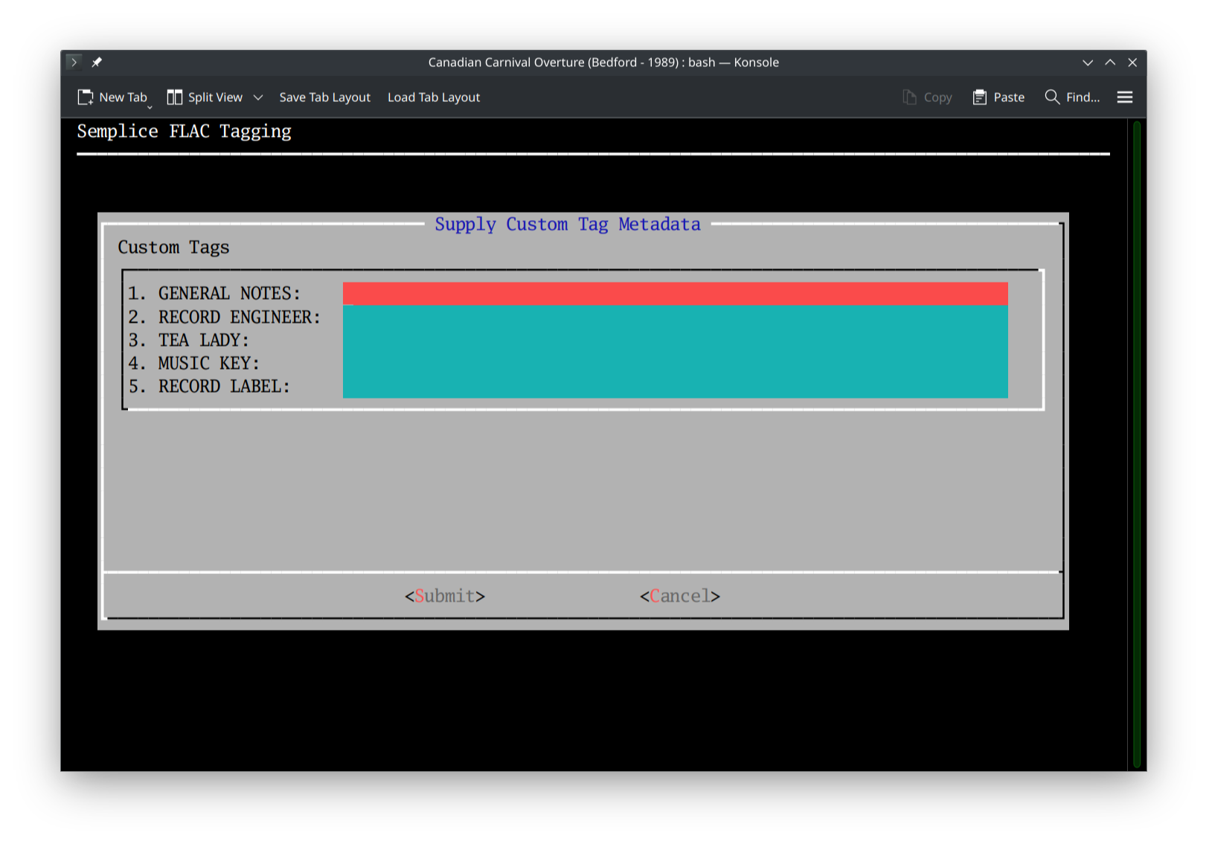1209x844 pixels.
Task: Open the Split View dropdown chevron
Action: coord(258,97)
